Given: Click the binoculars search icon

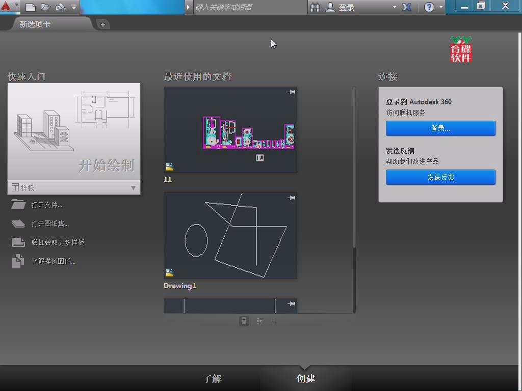Looking at the screenshot, I should click(315, 7).
